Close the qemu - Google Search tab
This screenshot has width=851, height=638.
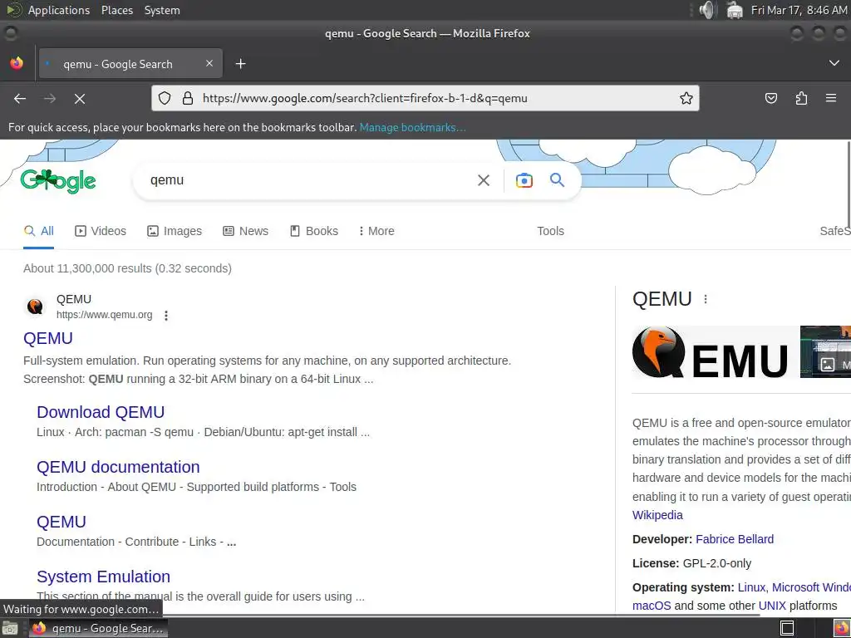pyautogui.click(x=209, y=63)
